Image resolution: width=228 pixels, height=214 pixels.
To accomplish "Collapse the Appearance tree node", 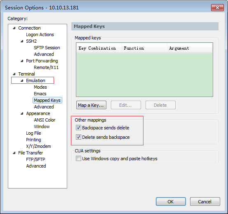I will 22,114.
